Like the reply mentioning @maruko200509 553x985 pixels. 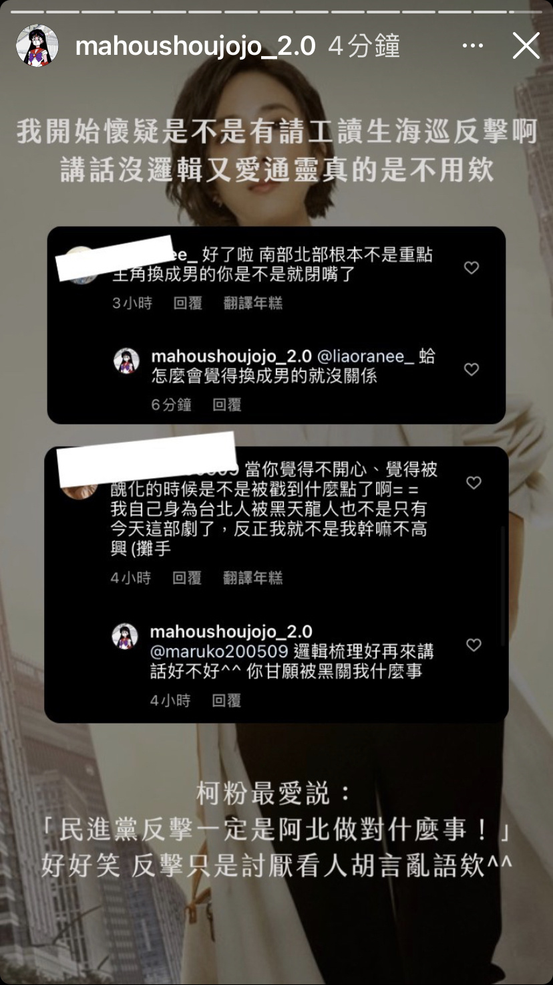(474, 645)
